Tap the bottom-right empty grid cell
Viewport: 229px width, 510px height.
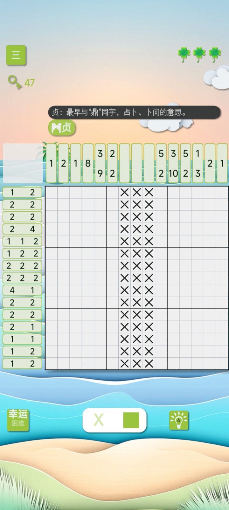[x=222, y=363]
